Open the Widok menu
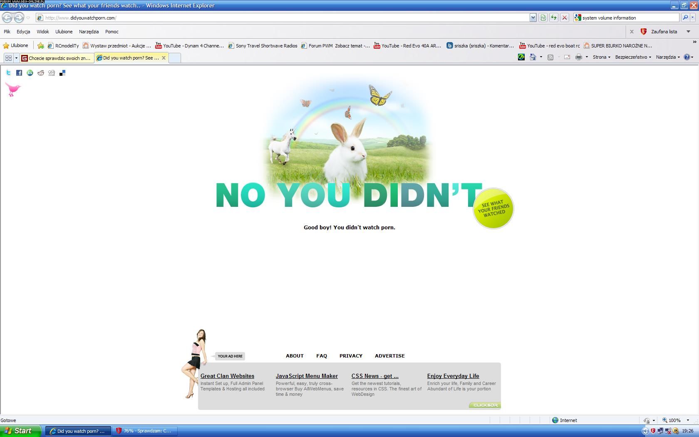 click(42, 32)
